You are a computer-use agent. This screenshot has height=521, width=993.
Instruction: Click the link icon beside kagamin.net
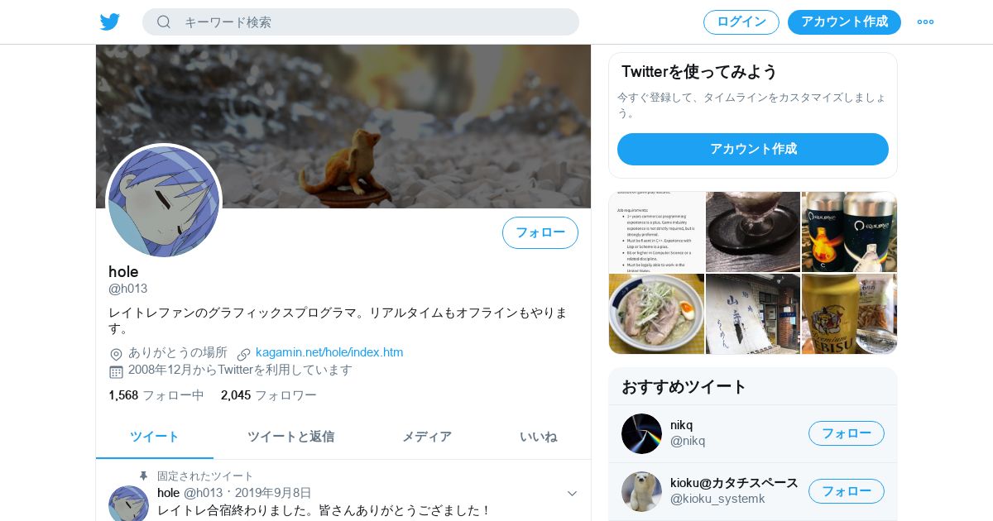point(244,354)
